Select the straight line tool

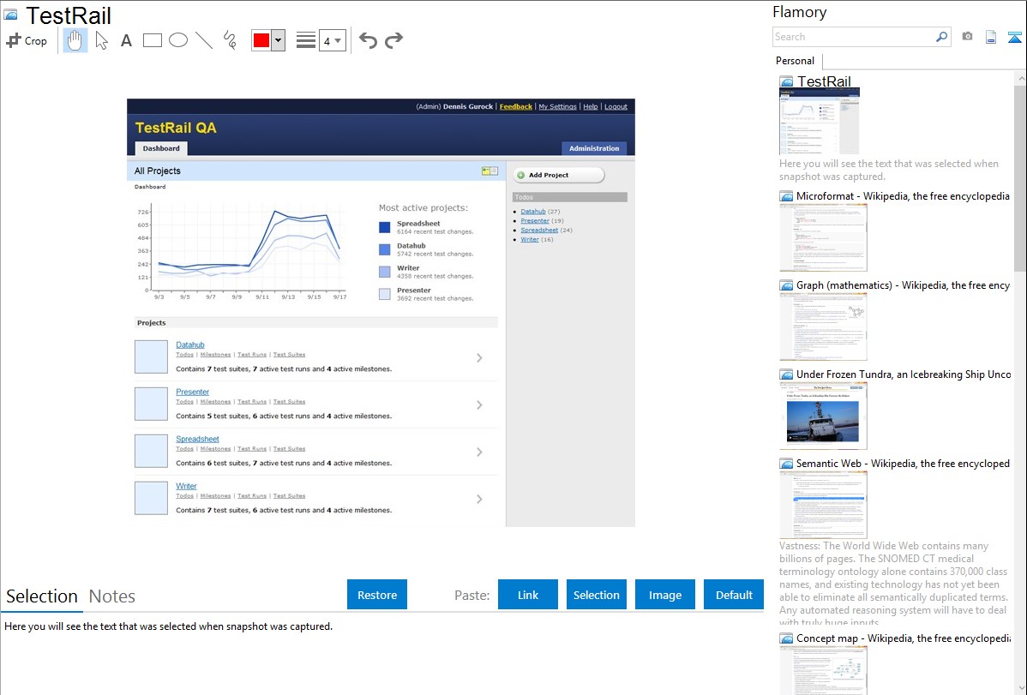204,40
